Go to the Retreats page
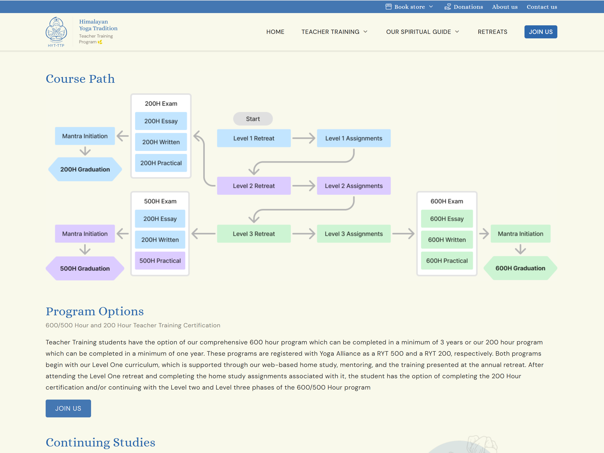Screen dimensions: 604x453 (x=492, y=32)
